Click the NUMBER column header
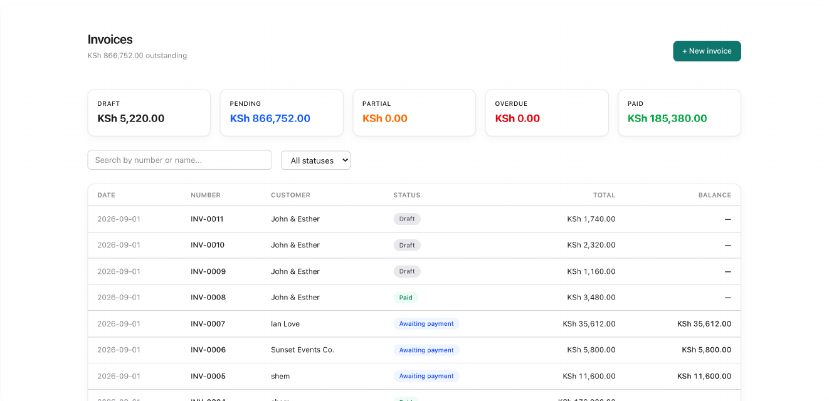829x401 pixels. [206, 195]
